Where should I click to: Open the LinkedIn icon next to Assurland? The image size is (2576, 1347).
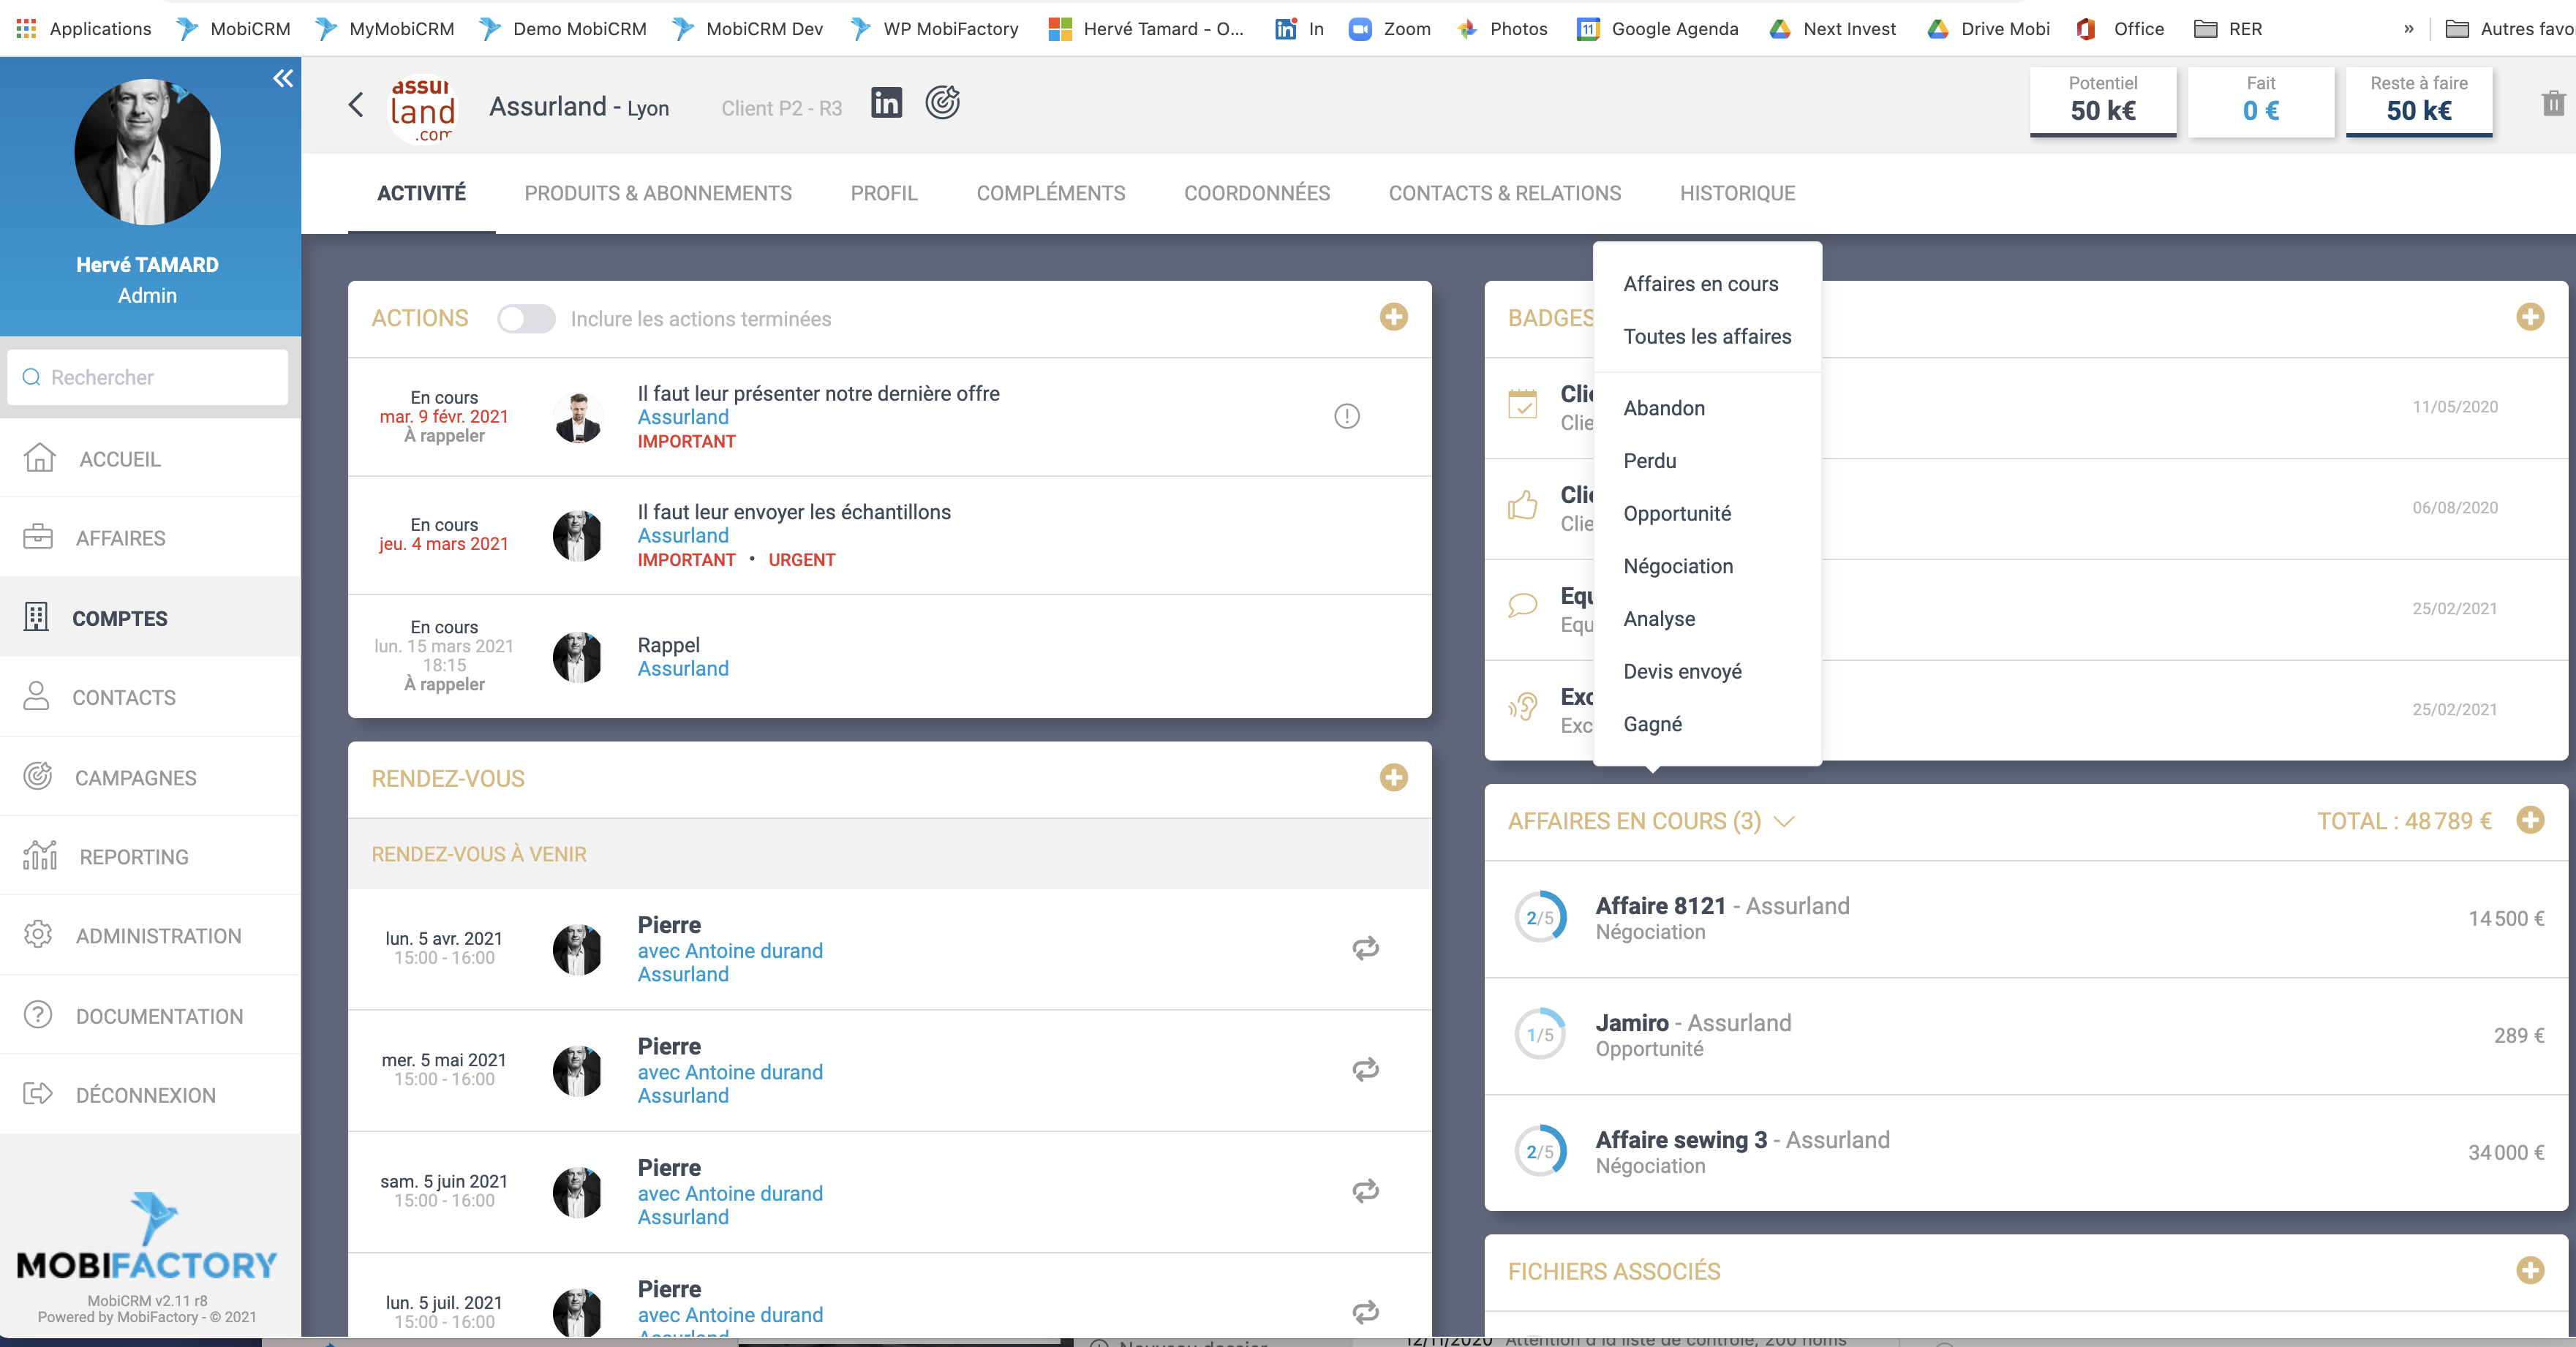pos(886,103)
